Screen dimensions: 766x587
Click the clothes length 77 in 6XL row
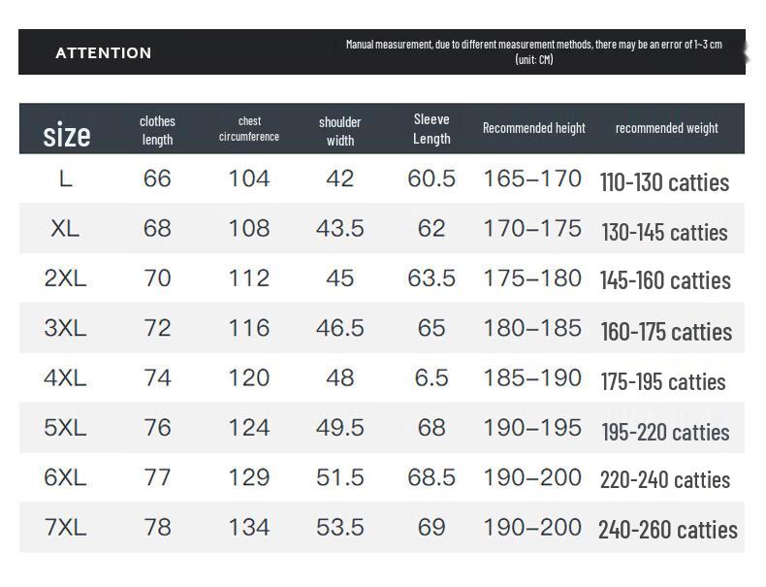tap(157, 477)
